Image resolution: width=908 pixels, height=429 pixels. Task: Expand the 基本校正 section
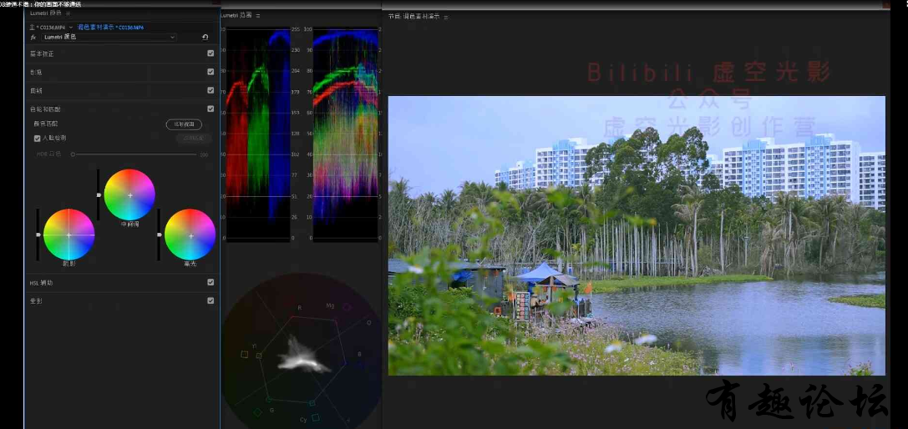point(42,54)
